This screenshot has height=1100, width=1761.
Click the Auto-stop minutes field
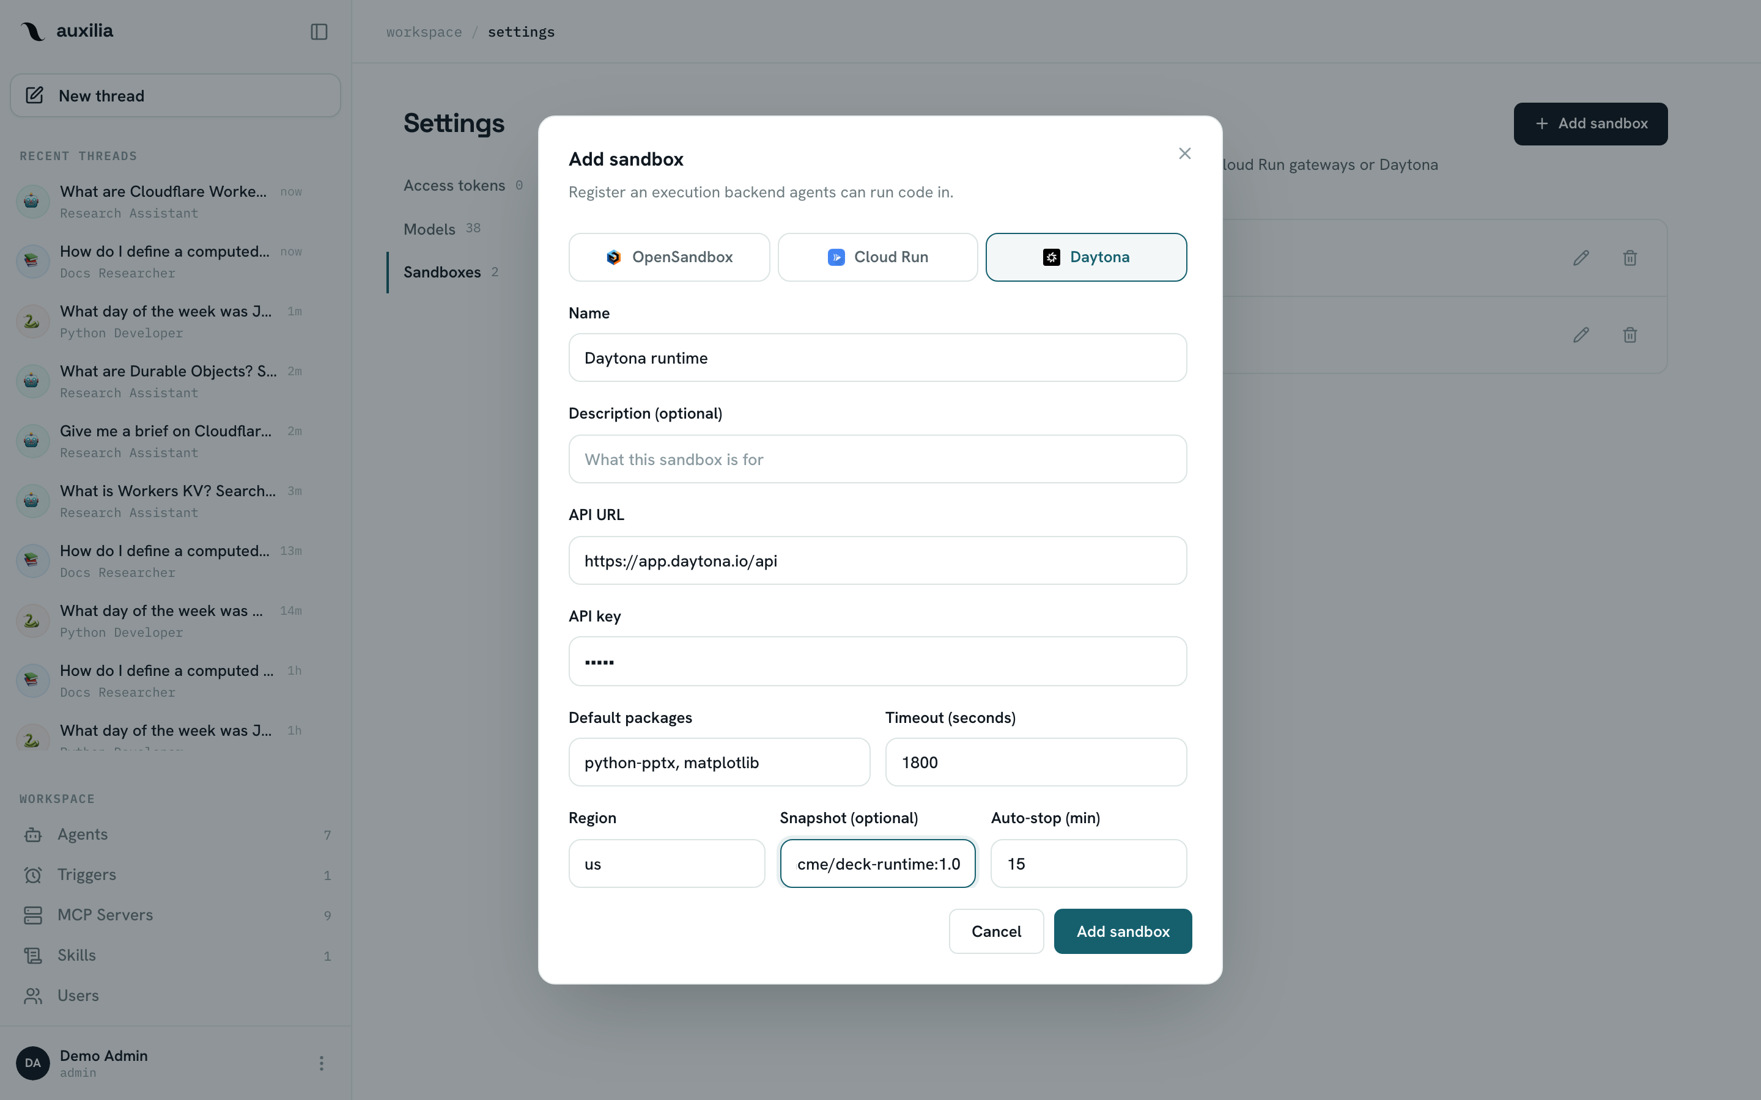[x=1088, y=864]
